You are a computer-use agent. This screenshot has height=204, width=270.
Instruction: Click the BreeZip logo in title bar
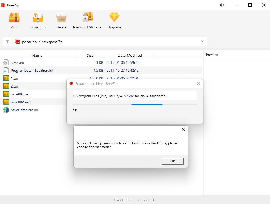coord(3,5)
